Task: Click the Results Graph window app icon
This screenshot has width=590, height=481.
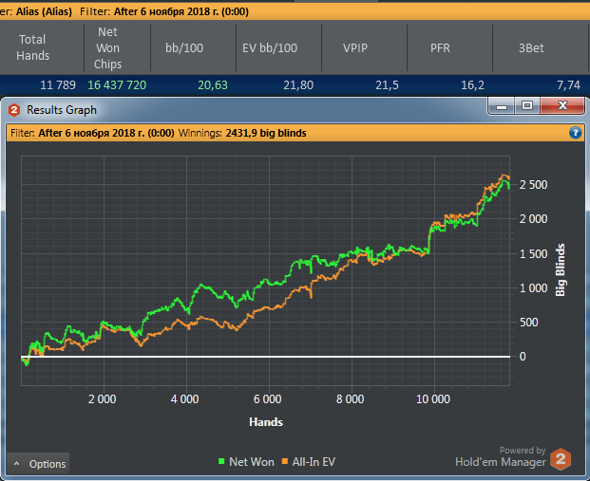Action: (14, 110)
